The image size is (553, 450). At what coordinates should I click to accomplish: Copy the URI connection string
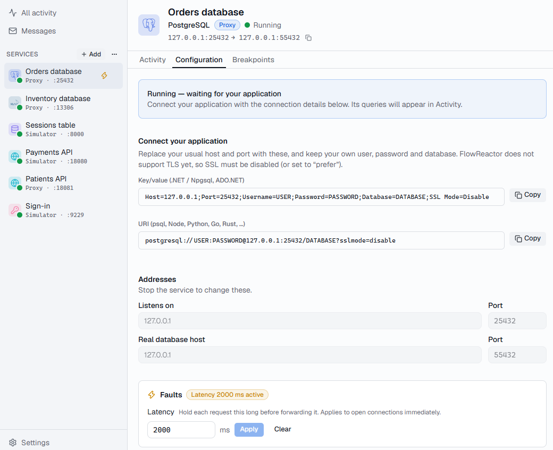point(527,238)
